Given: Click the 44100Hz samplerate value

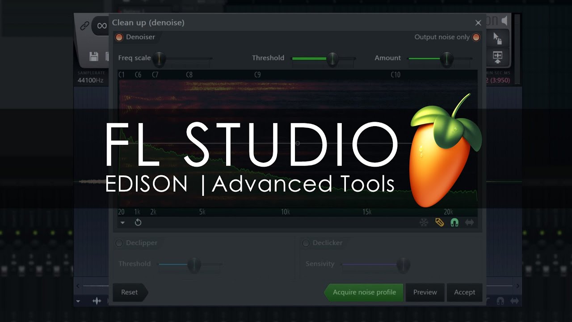Looking at the screenshot, I should pos(91,80).
